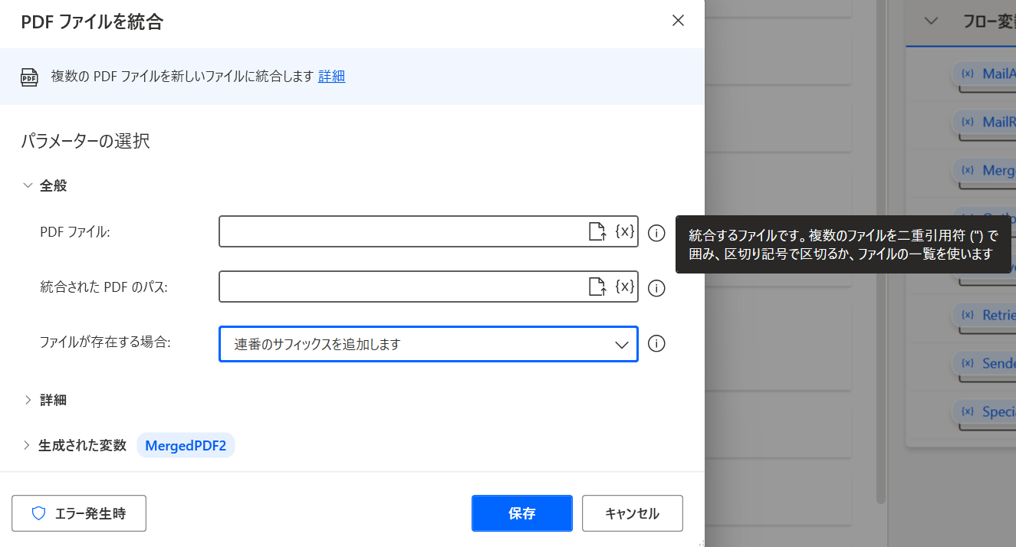Select the MailR variable in the flow variables panel
Screen dimensions: 1016x547
point(985,123)
